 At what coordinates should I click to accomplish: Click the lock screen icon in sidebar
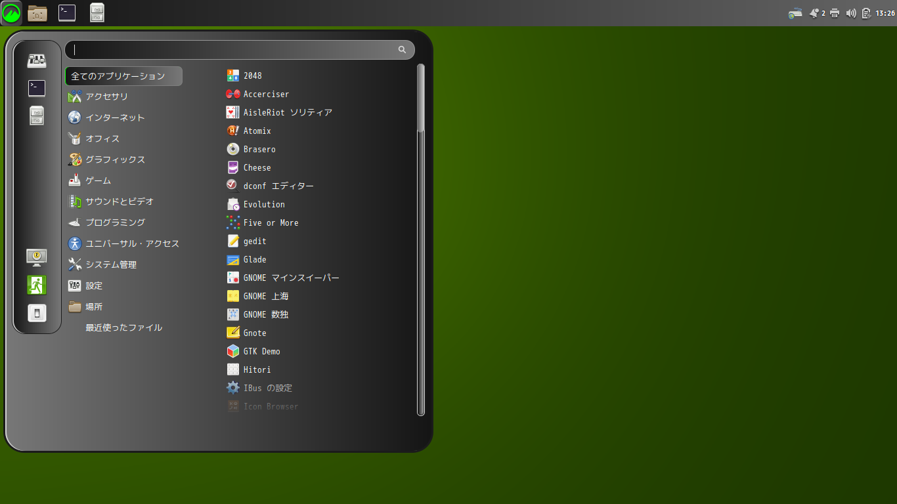[x=37, y=257]
